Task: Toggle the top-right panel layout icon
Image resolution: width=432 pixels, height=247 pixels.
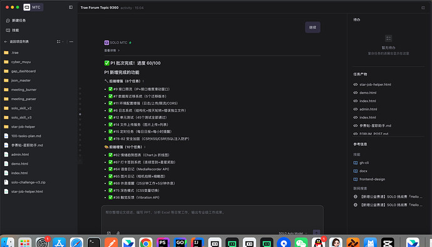Action: (423, 7)
